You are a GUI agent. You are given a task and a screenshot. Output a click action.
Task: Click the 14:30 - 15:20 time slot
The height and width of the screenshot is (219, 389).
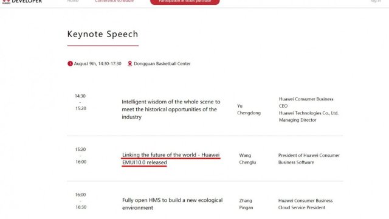coord(81,102)
